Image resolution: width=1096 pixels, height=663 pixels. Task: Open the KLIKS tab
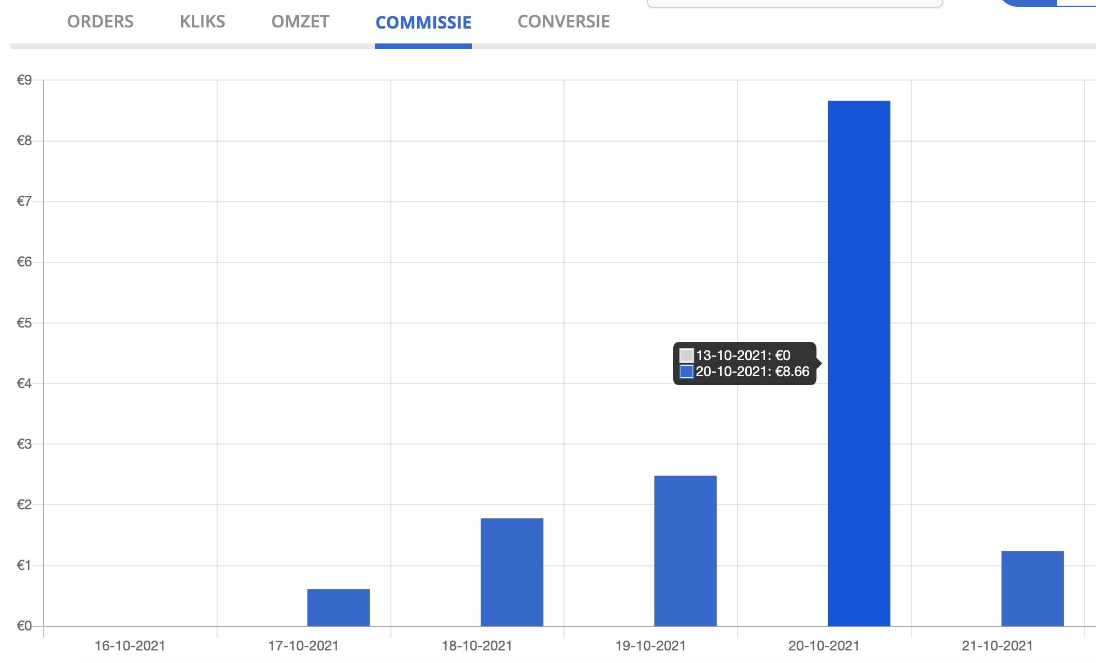coord(202,22)
